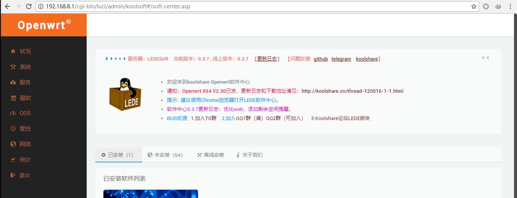Image resolution: width=517 pixels, height=198 pixels.
Task: Click the 服务器: LEDESoft text
Action: point(148,59)
